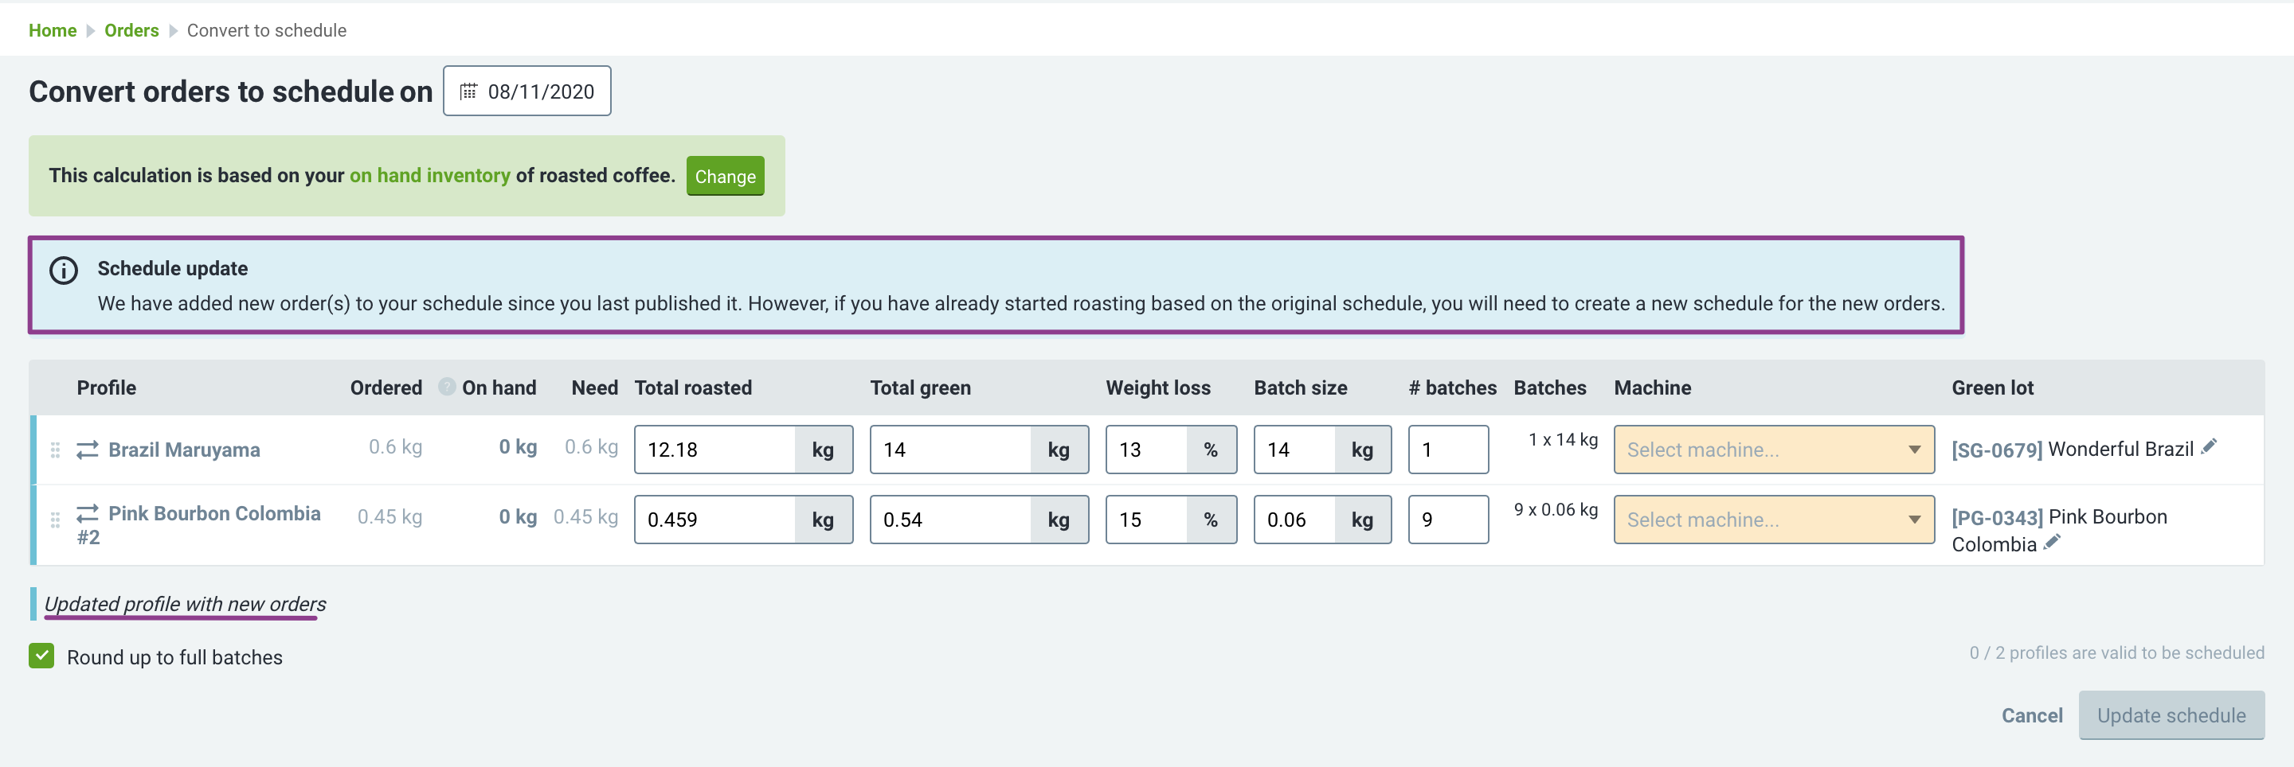
Task: Toggle Round up to full batches checkbox
Action: pos(41,656)
